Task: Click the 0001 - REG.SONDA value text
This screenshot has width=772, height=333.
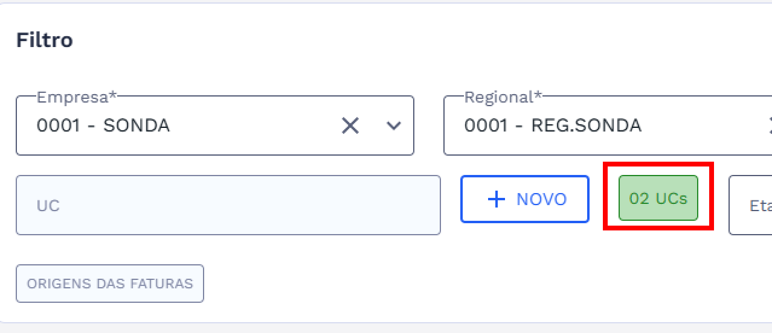Action: 553,125
